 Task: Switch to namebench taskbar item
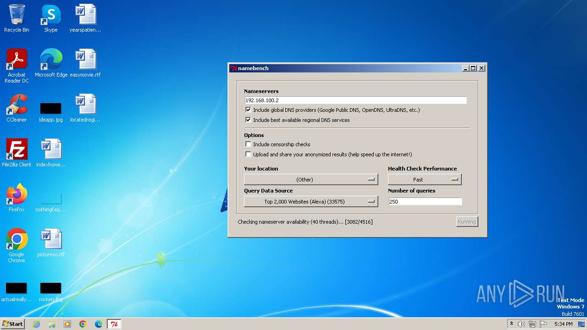tap(114, 324)
